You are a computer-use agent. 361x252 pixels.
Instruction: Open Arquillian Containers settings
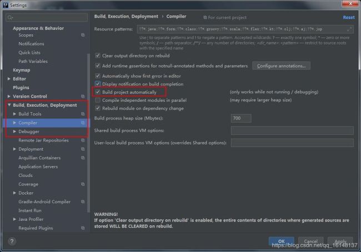point(39,158)
